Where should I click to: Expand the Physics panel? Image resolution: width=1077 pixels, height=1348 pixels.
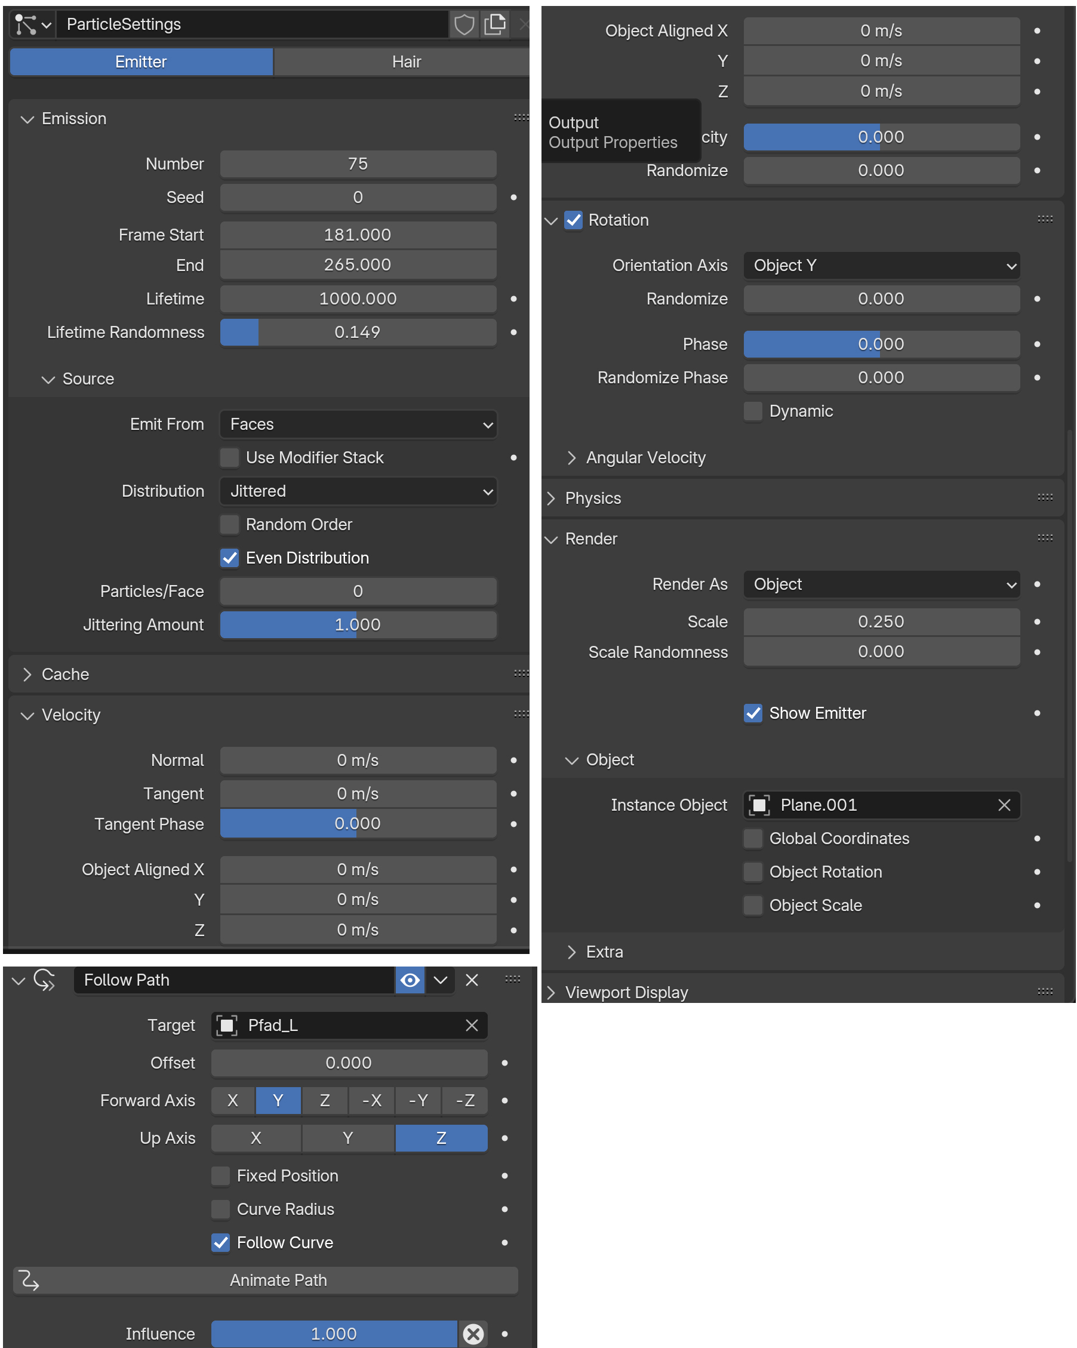pos(593,498)
